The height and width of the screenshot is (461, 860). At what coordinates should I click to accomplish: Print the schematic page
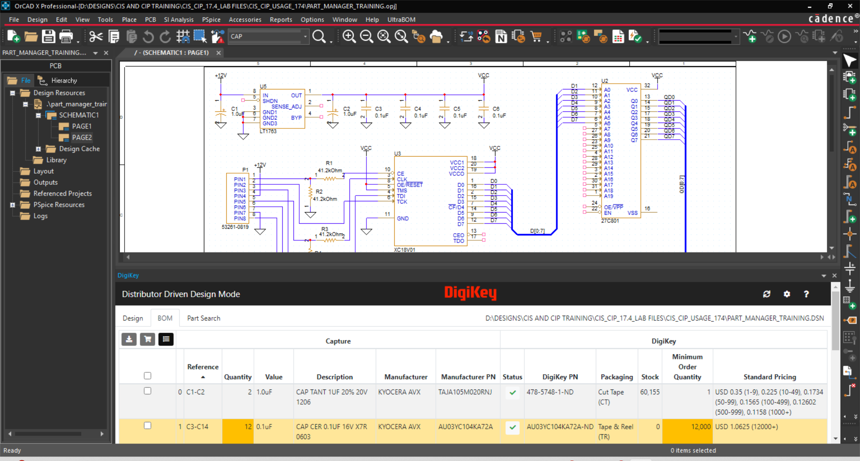point(66,36)
